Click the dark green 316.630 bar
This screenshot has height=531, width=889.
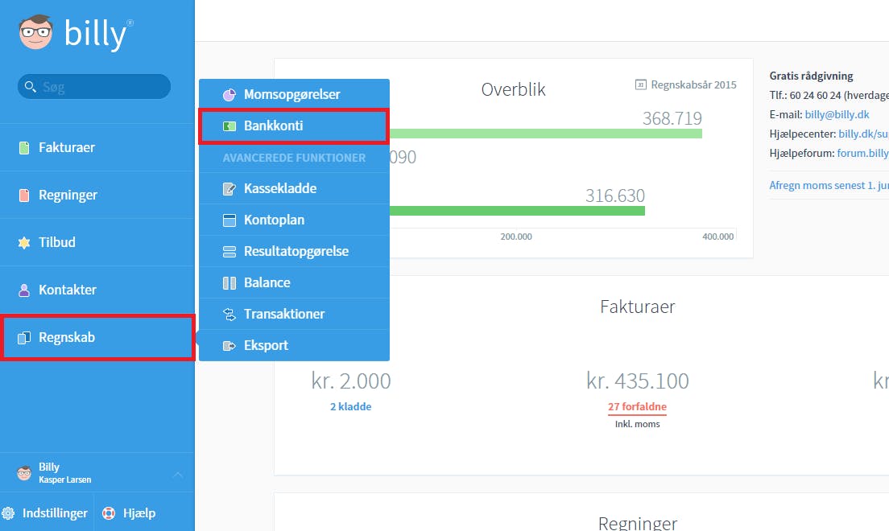click(517, 211)
